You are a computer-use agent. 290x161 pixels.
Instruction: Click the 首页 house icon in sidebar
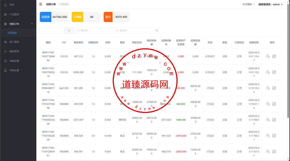pyautogui.click(x=5, y=5)
